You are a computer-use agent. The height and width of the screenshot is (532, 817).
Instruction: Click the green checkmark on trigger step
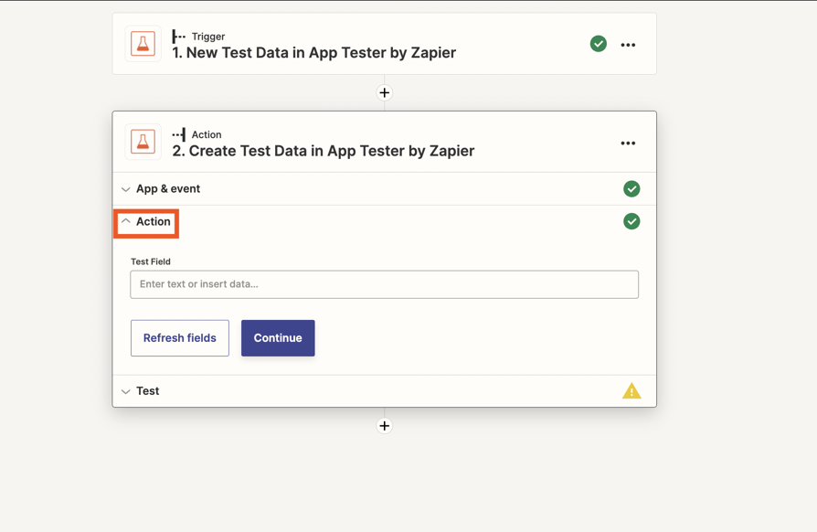click(599, 44)
